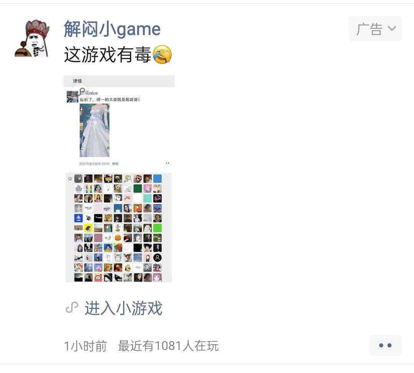Click the solid blue avatar square in the top row
The width and height of the screenshot is (414, 373).
pos(158,178)
